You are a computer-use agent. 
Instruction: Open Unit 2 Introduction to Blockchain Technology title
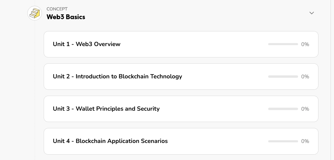117,77
